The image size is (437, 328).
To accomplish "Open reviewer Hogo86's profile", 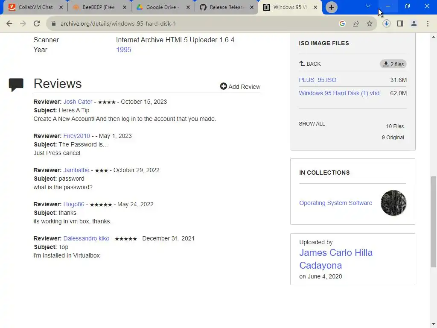I will (74, 204).
